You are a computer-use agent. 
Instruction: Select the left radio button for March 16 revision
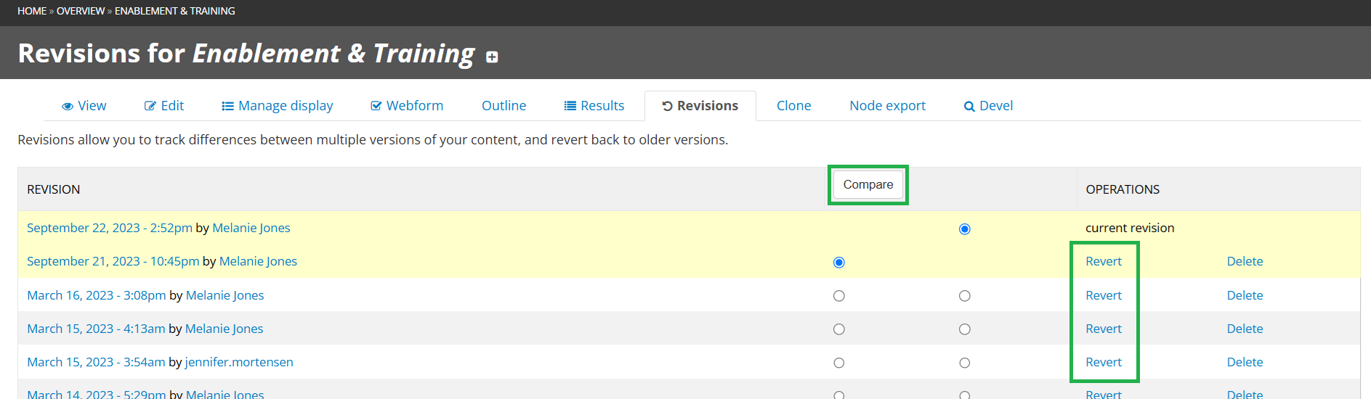pyautogui.click(x=839, y=296)
